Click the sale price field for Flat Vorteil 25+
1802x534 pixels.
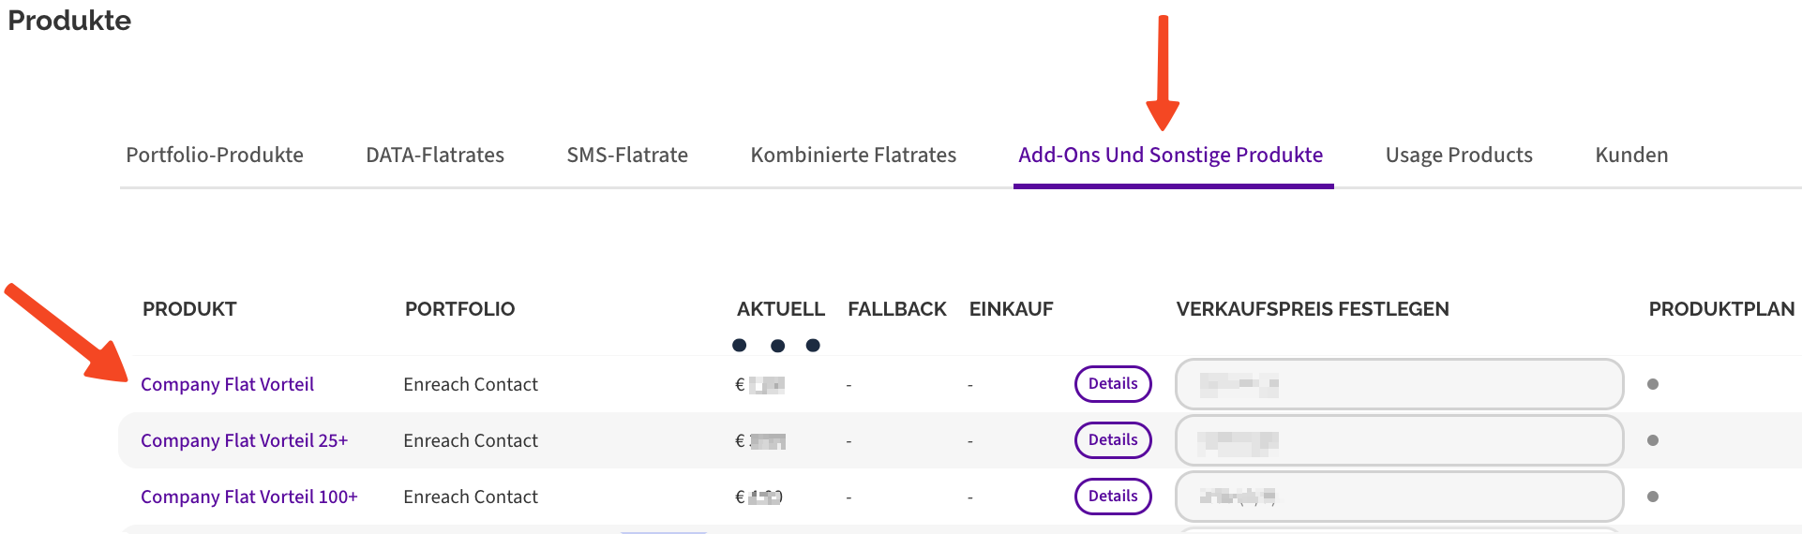(1399, 440)
